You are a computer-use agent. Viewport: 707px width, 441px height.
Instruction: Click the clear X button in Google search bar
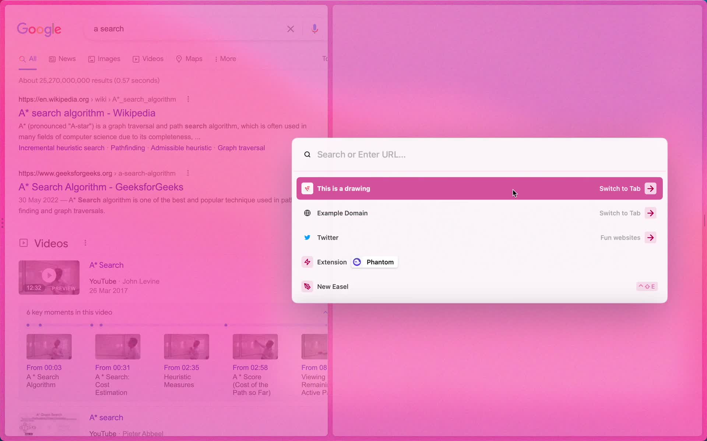coord(290,28)
